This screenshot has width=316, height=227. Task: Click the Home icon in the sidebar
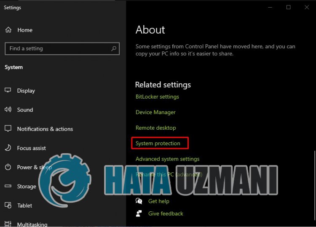8,30
